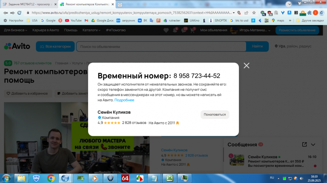327x183 pixels.
Task: Click the Разместить объявление button
Action: coord(297,31)
